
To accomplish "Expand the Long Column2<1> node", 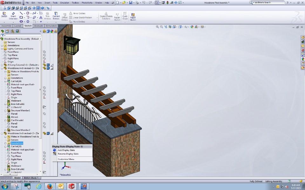I will point(2,65).
